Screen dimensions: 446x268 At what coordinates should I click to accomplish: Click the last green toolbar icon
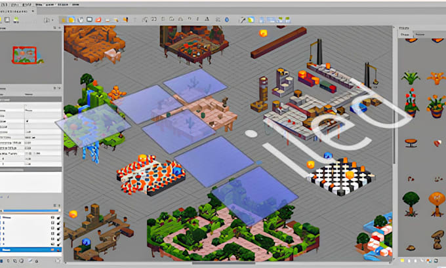click(x=287, y=20)
